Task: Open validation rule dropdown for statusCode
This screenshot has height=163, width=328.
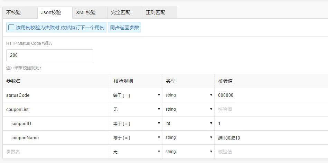Action: click(136, 95)
